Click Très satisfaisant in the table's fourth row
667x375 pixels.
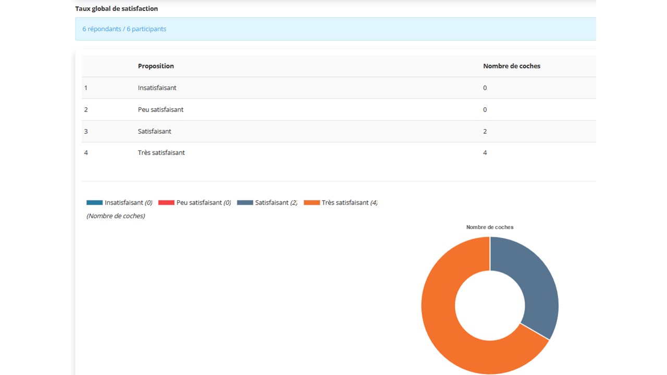pyautogui.click(x=161, y=153)
